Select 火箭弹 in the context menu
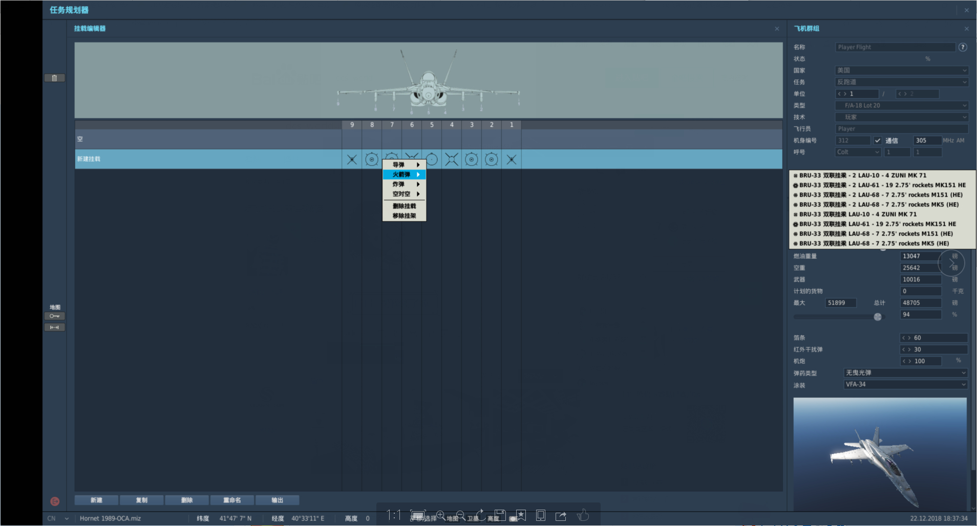 (x=405, y=174)
